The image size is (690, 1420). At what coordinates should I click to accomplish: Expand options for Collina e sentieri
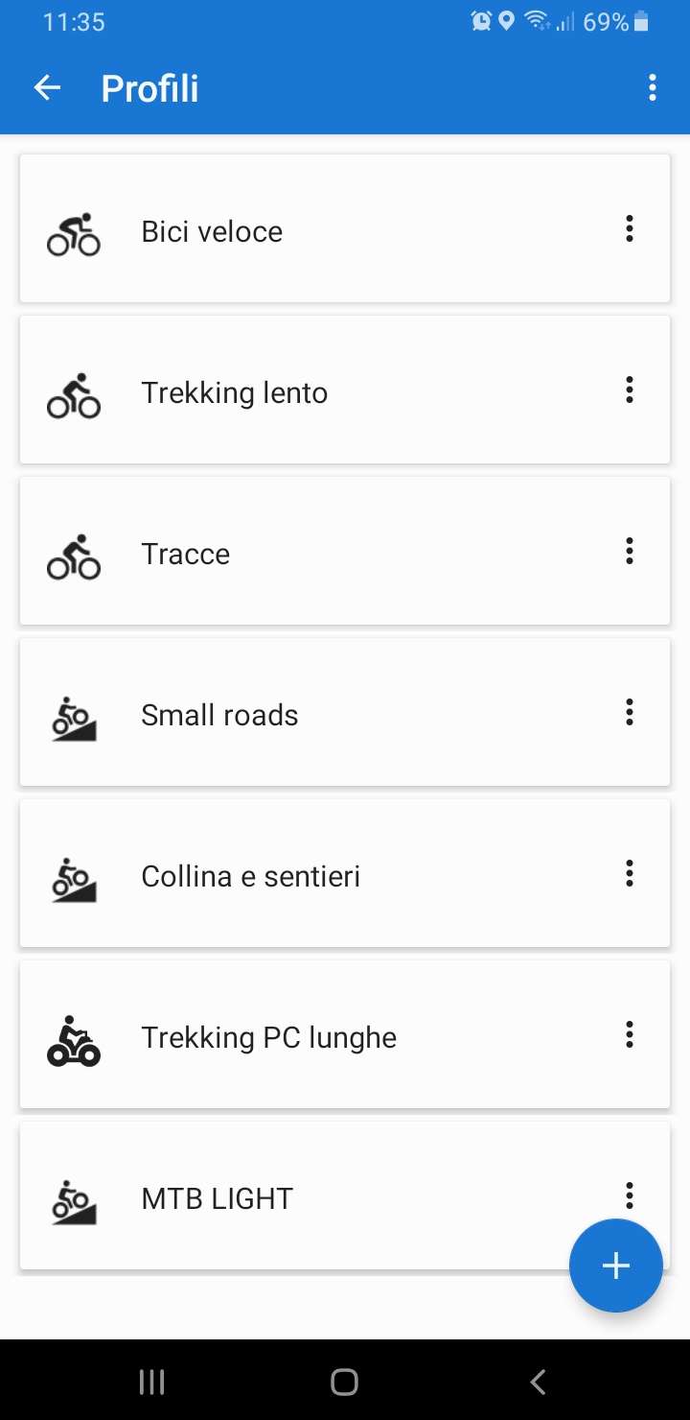pos(630,873)
